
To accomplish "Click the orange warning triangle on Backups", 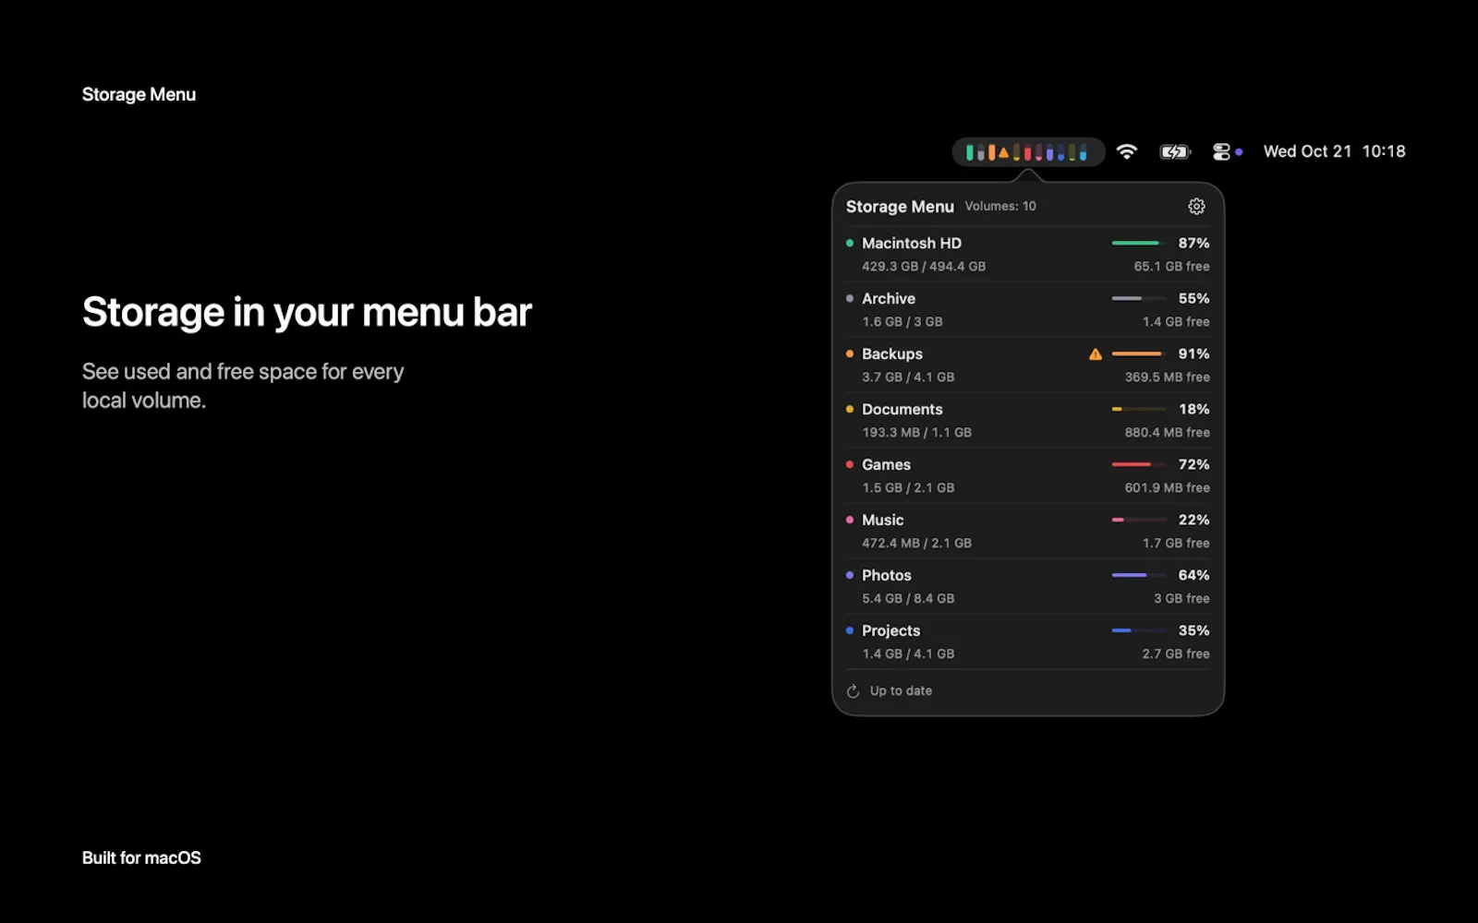I will coord(1096,354).
